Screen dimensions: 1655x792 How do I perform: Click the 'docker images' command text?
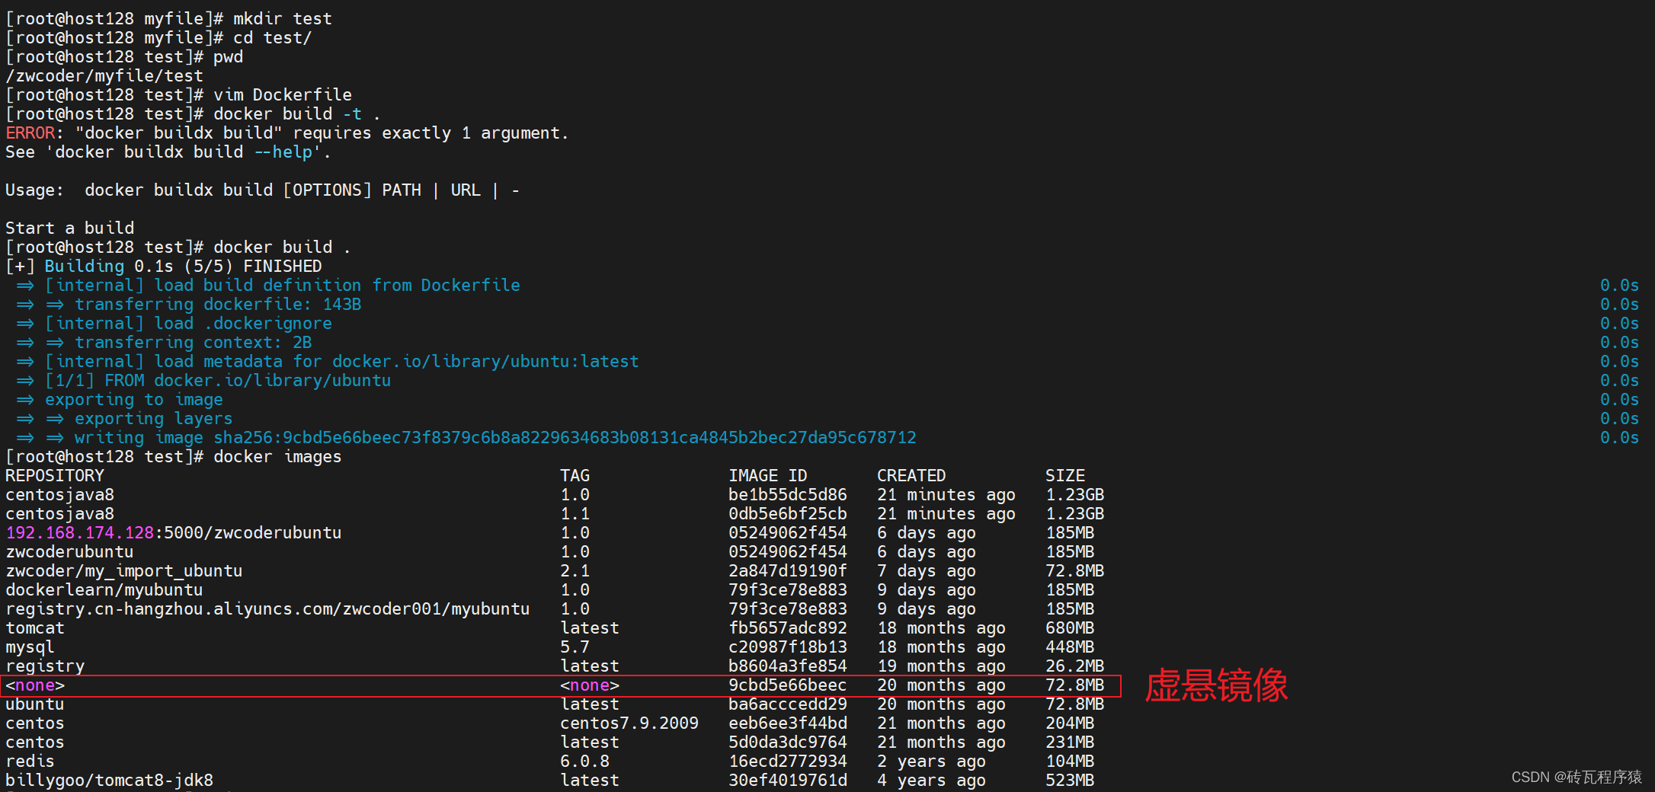click(x=277, y=456)
